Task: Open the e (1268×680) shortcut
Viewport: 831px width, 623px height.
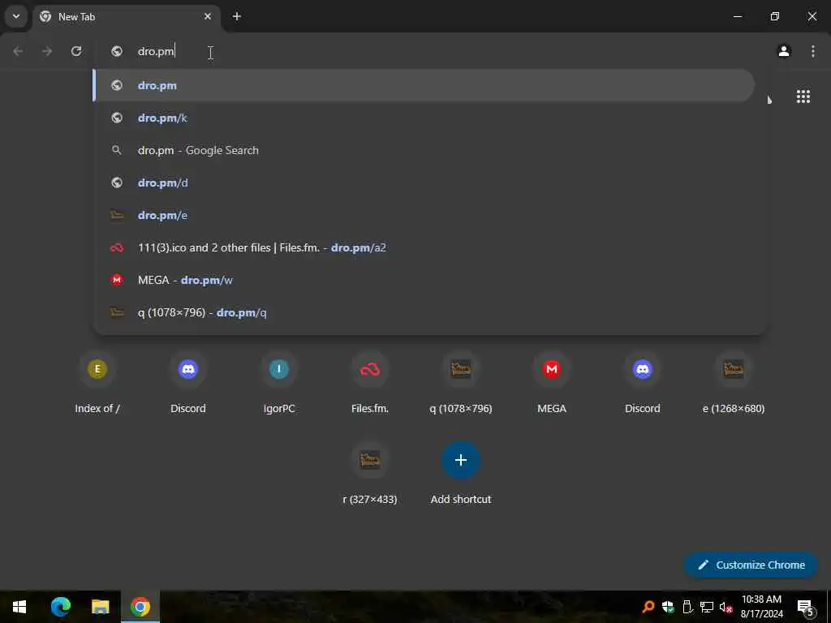Action: (x=734, y=385)
